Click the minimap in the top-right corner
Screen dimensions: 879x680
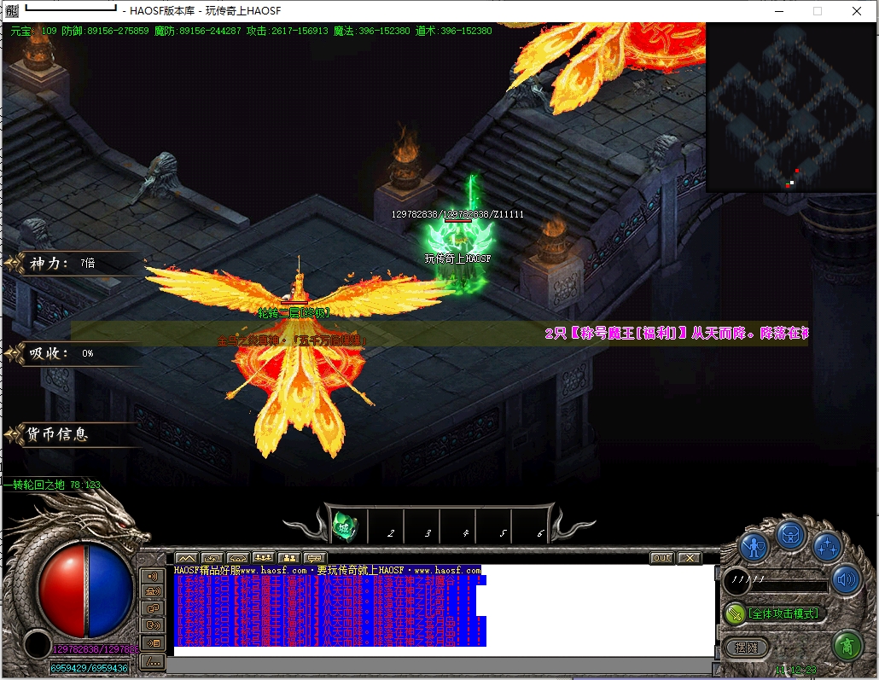(x=791, y=107)
